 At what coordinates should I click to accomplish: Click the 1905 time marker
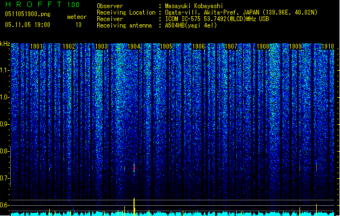166,46
